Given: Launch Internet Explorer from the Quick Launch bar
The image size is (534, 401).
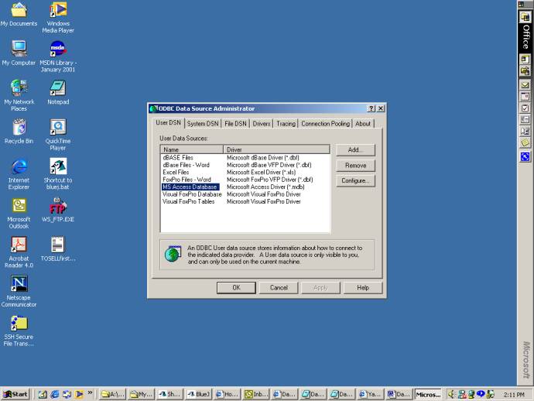Looking at the screenshot, I should (x=54, y=394).
